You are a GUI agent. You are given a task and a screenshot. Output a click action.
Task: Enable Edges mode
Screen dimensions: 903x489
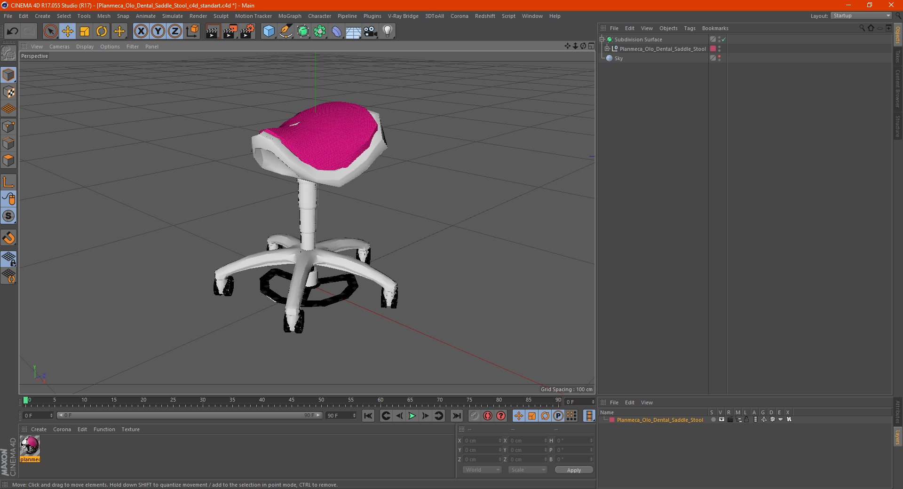coord(8,143)
